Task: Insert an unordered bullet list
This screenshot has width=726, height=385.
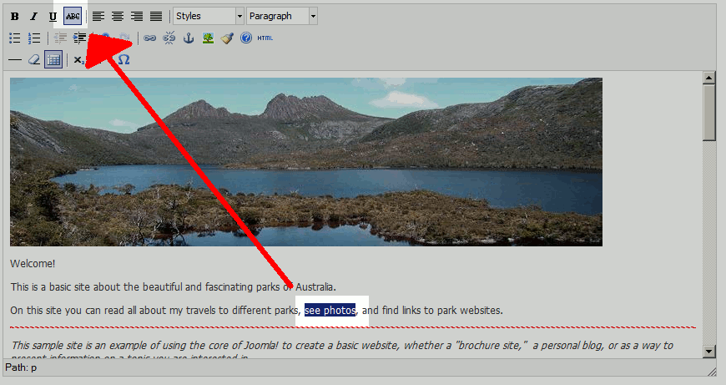Action: click(x=15, y=38)
